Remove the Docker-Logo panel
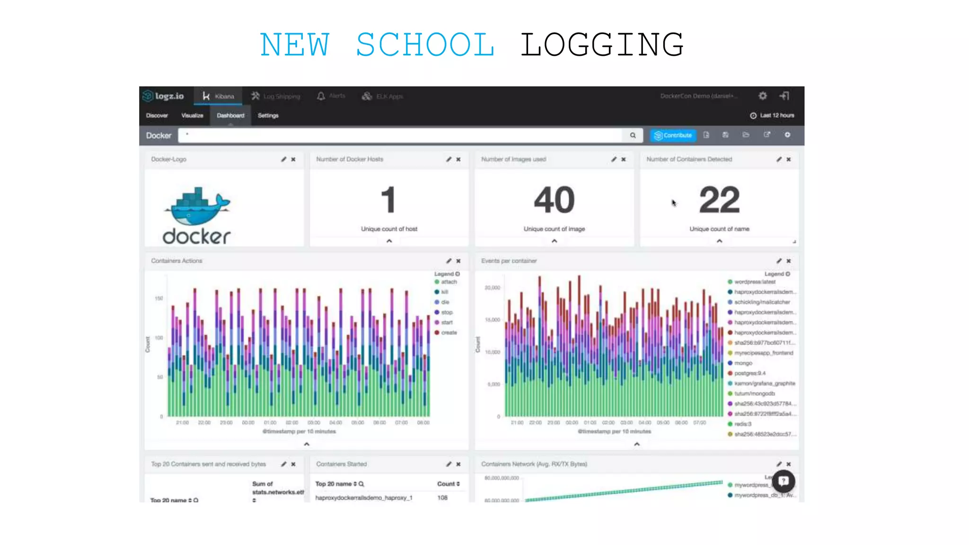The image size is (969, 545). pos(293,159)
